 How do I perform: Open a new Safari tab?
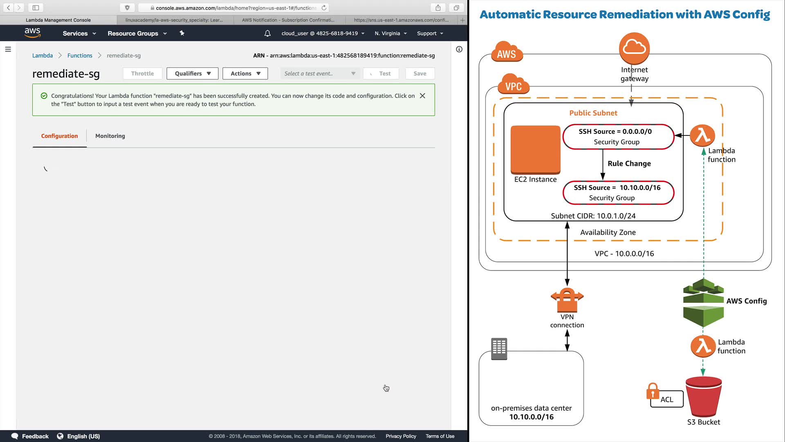(462, 20)
